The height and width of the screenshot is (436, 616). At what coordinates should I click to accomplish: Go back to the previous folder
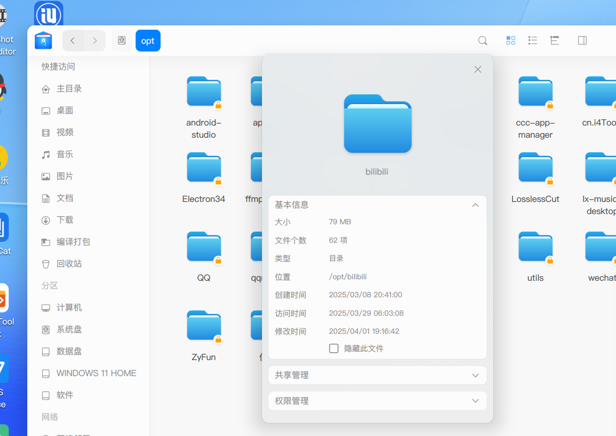tap(73, 41)
